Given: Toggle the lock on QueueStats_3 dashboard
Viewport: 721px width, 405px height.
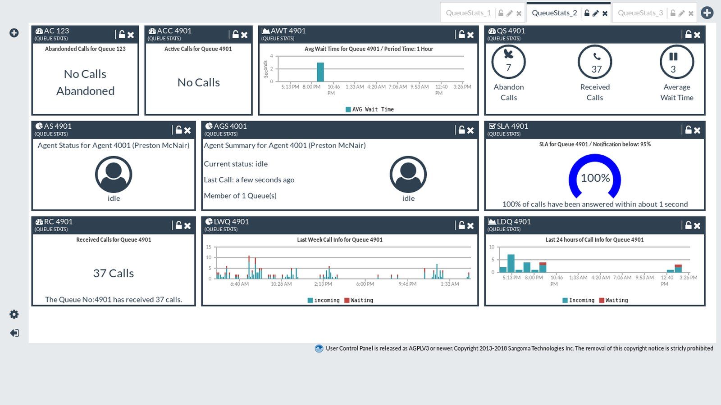Looking at the screenshot, I should point(673,13).
